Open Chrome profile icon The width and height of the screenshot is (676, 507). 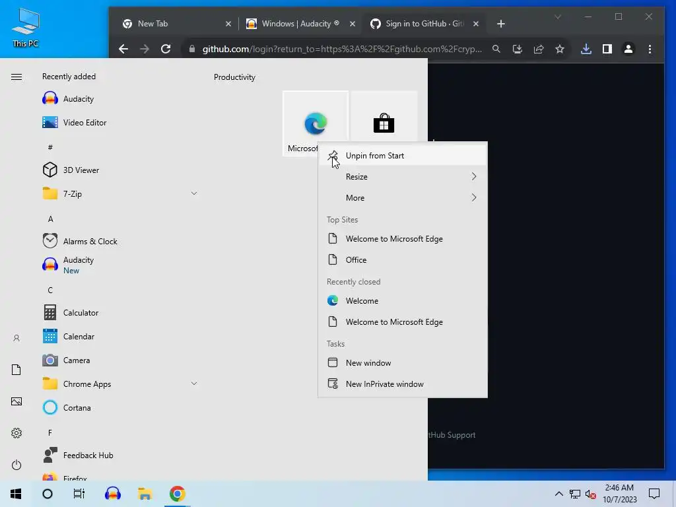tap(628, 49)
